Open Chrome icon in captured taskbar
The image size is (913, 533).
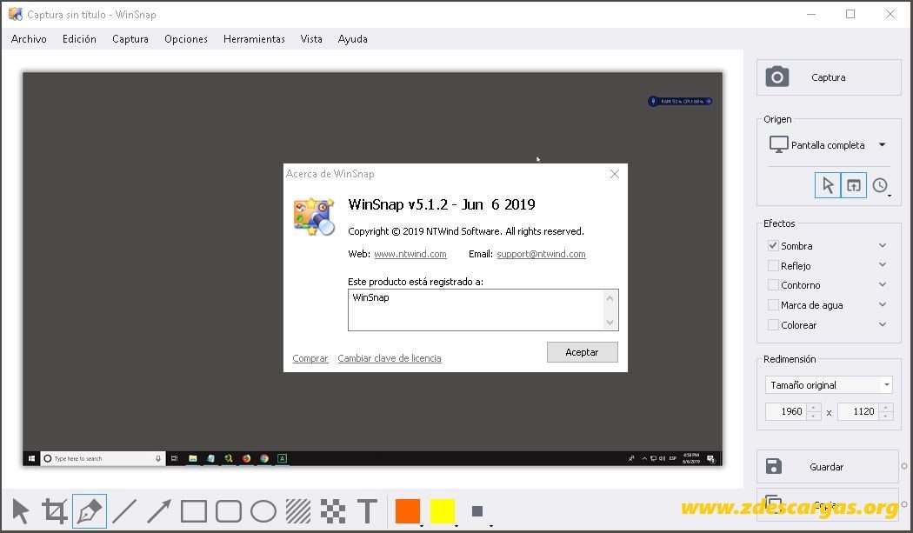(264, 458)
